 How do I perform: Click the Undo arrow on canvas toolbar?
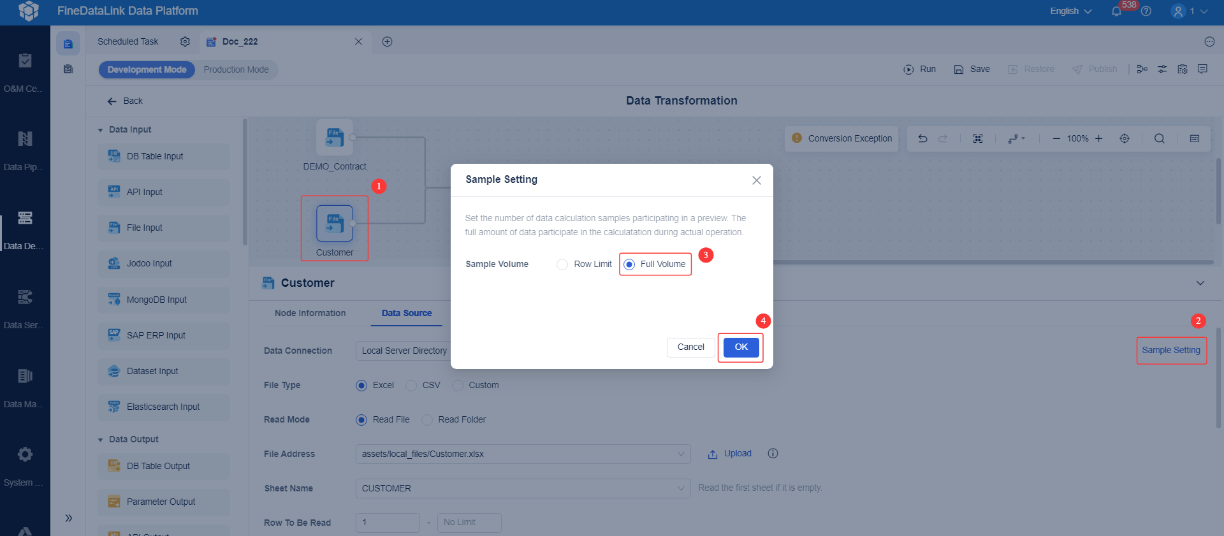(922, 138)
